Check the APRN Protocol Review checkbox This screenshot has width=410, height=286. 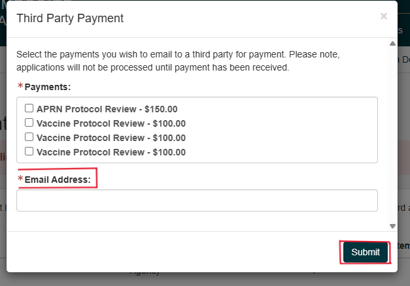pos(29,109)
